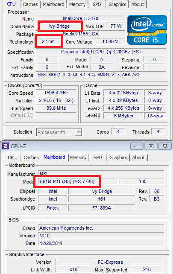The width and height of the screenshot is (173, 274).
Task: Click the Bus Speed value '99.8 MHz'
Action: click(56, 108)
